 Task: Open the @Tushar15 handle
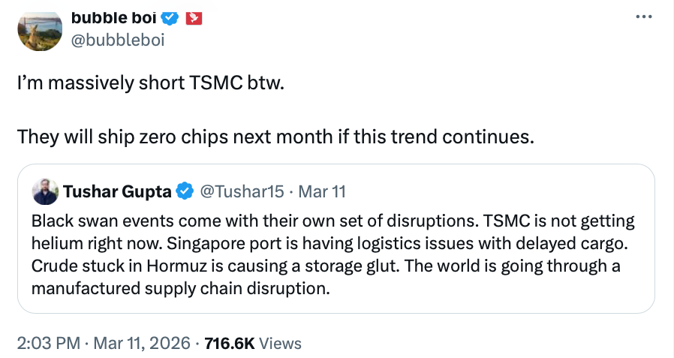pos(240,191)
